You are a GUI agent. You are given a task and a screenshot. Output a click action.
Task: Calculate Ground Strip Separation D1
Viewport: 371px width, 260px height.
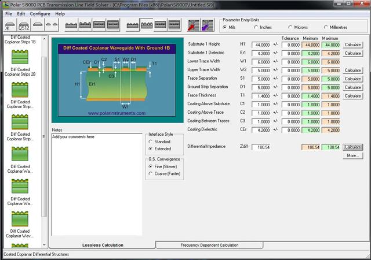coord(353,87)
